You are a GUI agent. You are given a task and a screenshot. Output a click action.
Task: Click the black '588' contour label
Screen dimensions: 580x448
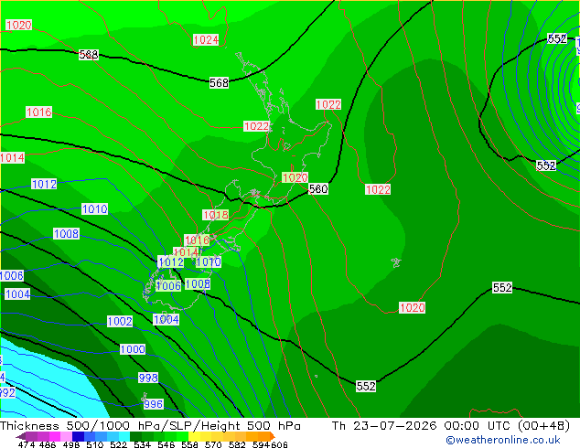click(89, 55)
